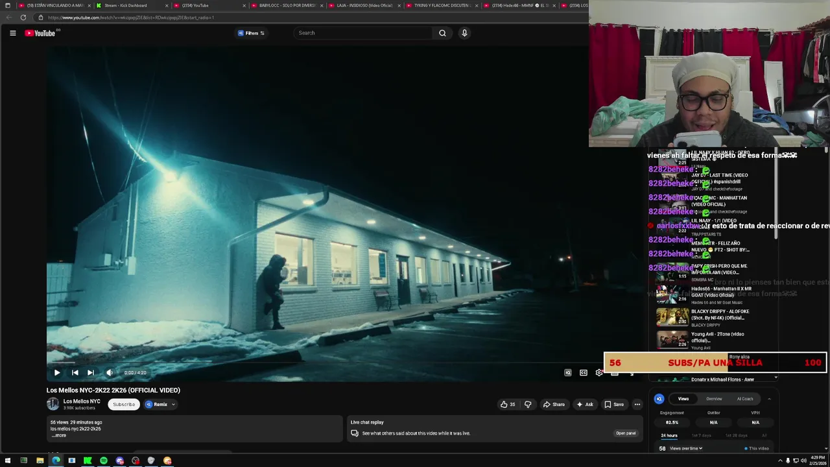Switch to the Overview tab
This screenshot has width=830, height=467.
pyautogui.click(x=714, y=399)
